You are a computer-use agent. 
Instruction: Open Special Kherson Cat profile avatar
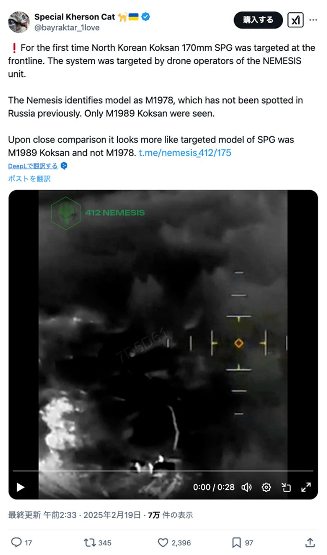pyautogui.click(x=18, y=22)
